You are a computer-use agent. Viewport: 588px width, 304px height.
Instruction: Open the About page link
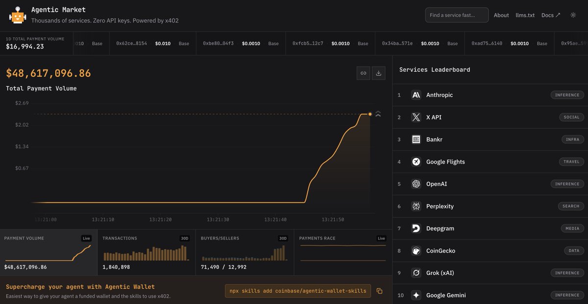[x=501, y=15]
